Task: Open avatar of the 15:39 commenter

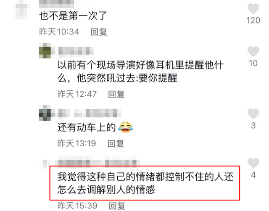Action: 45,164
